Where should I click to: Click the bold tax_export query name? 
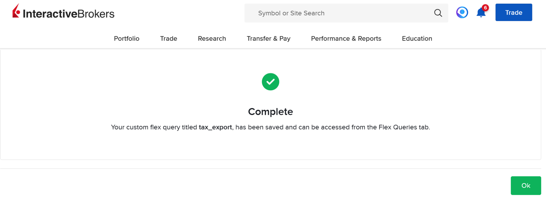tap(215, 127)
